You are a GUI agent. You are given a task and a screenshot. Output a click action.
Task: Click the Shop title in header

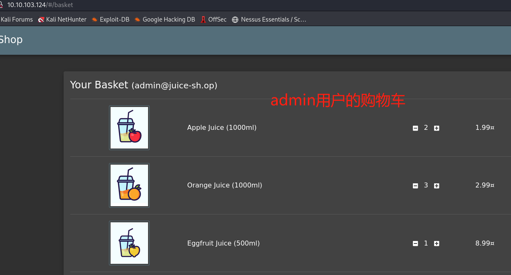tap(11, 40)
